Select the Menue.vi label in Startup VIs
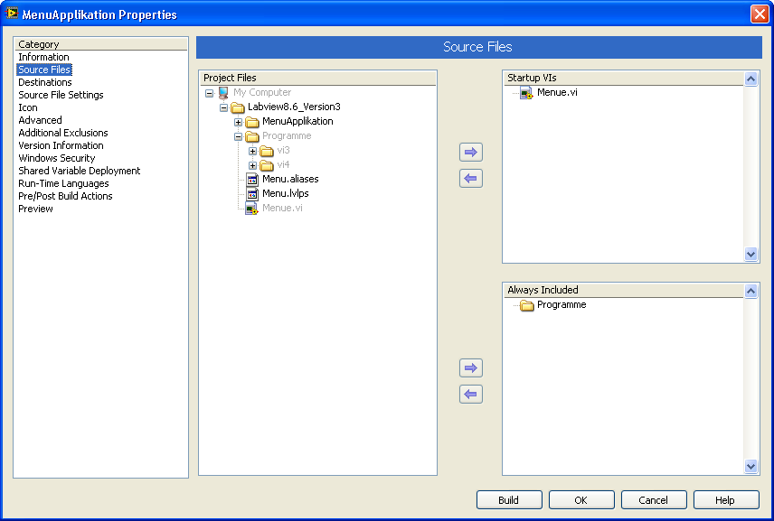 click(x=557, y=92)
